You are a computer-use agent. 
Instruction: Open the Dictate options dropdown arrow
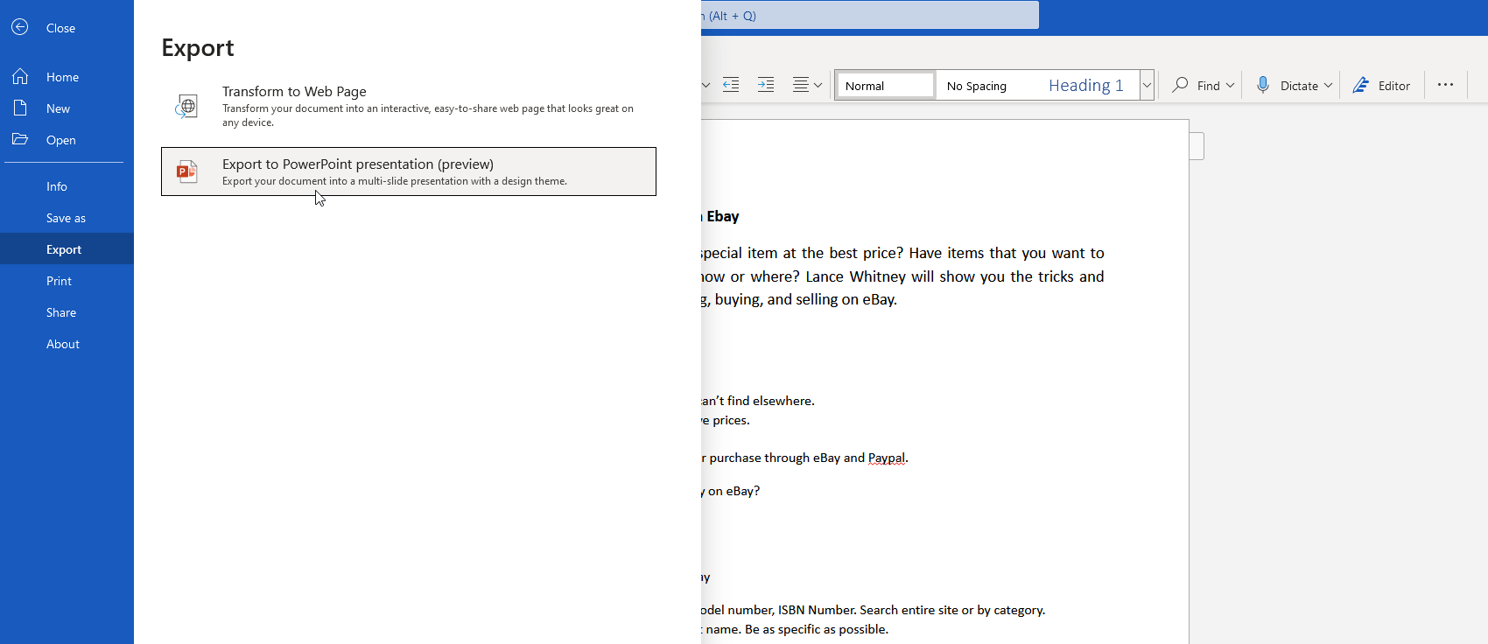coord(1328,85)
